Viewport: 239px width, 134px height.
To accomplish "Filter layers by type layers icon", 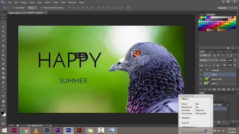I will point(223,55).
